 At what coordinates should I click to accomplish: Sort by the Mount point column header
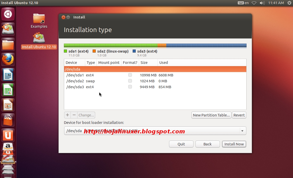109,63
